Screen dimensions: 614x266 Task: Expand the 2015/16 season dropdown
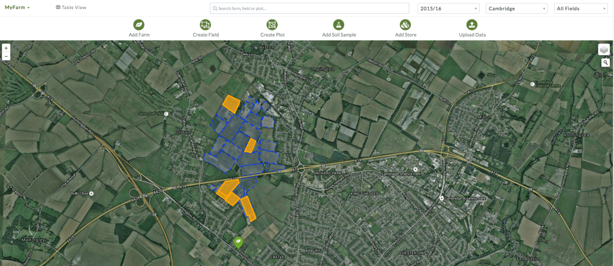point(449,8)
